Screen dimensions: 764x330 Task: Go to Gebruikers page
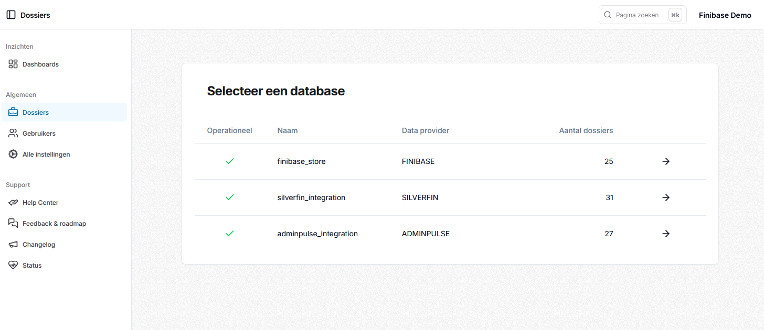pyautogui.click(x=64, y=133)
